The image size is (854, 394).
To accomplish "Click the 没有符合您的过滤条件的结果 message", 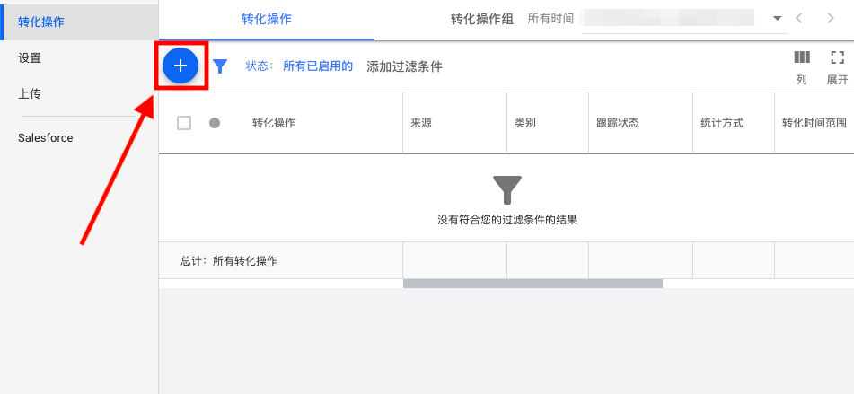I will pyautogui.click(x=507, y=221).
